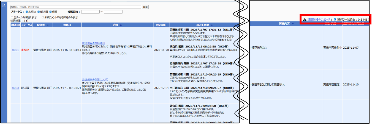This screenshot has width=372, height=128.
Task: Click the 投稿日時 end date field
Action: click(113, 12)
